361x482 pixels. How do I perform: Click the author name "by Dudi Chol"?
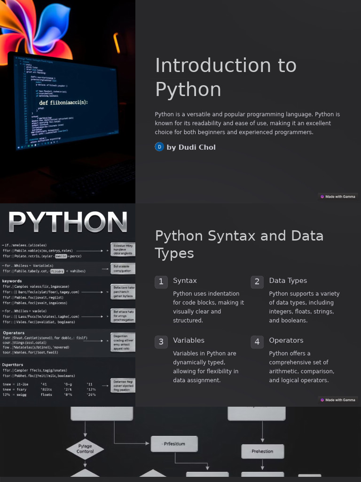click(x=191, y=147)
